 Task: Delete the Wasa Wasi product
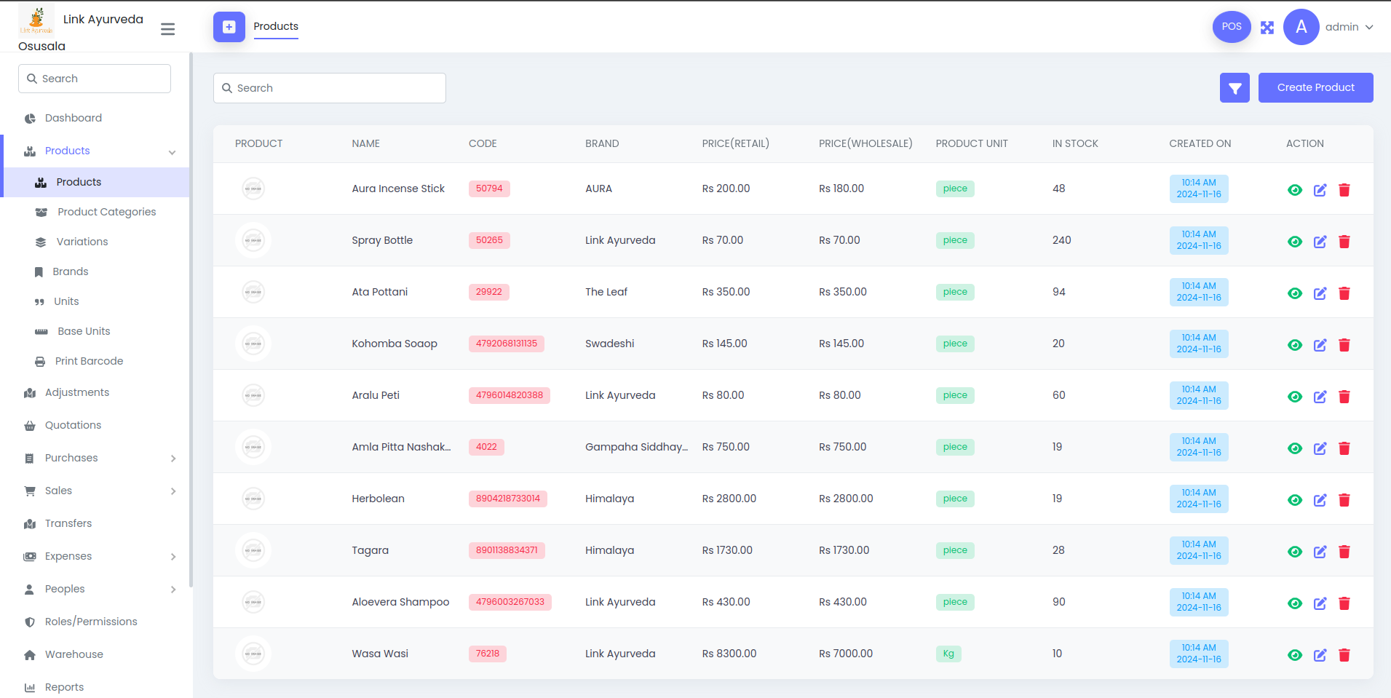coord(1344,655)
